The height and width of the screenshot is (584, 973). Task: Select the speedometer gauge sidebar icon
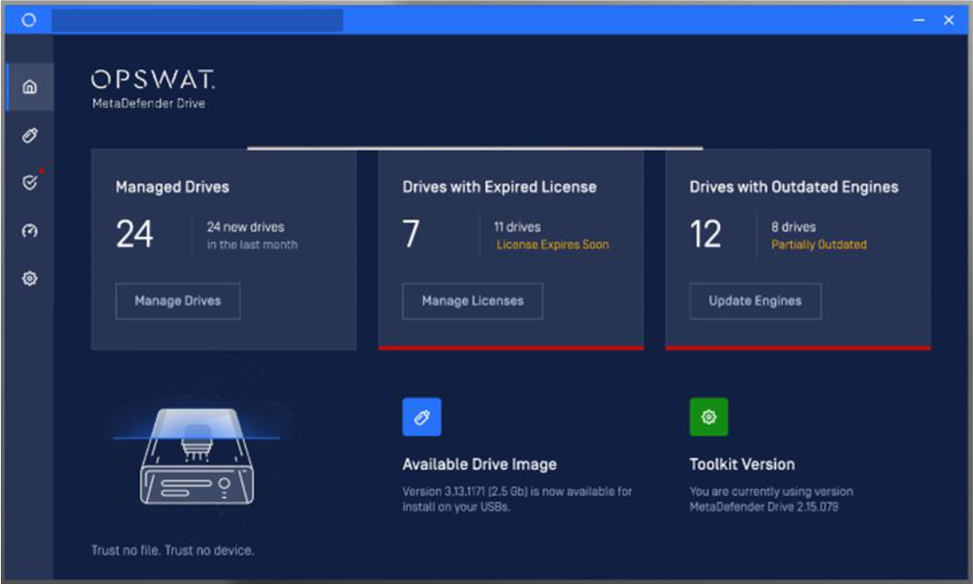coord(29,231)
